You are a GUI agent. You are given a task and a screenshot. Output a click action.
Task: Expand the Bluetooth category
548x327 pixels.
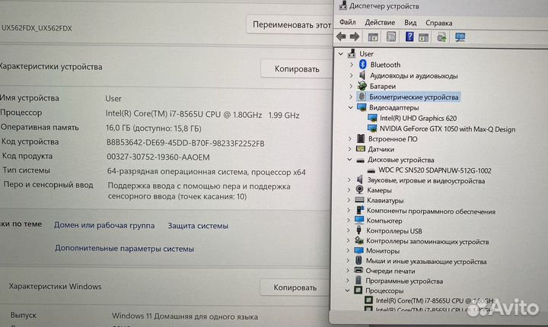pos(352,65)
